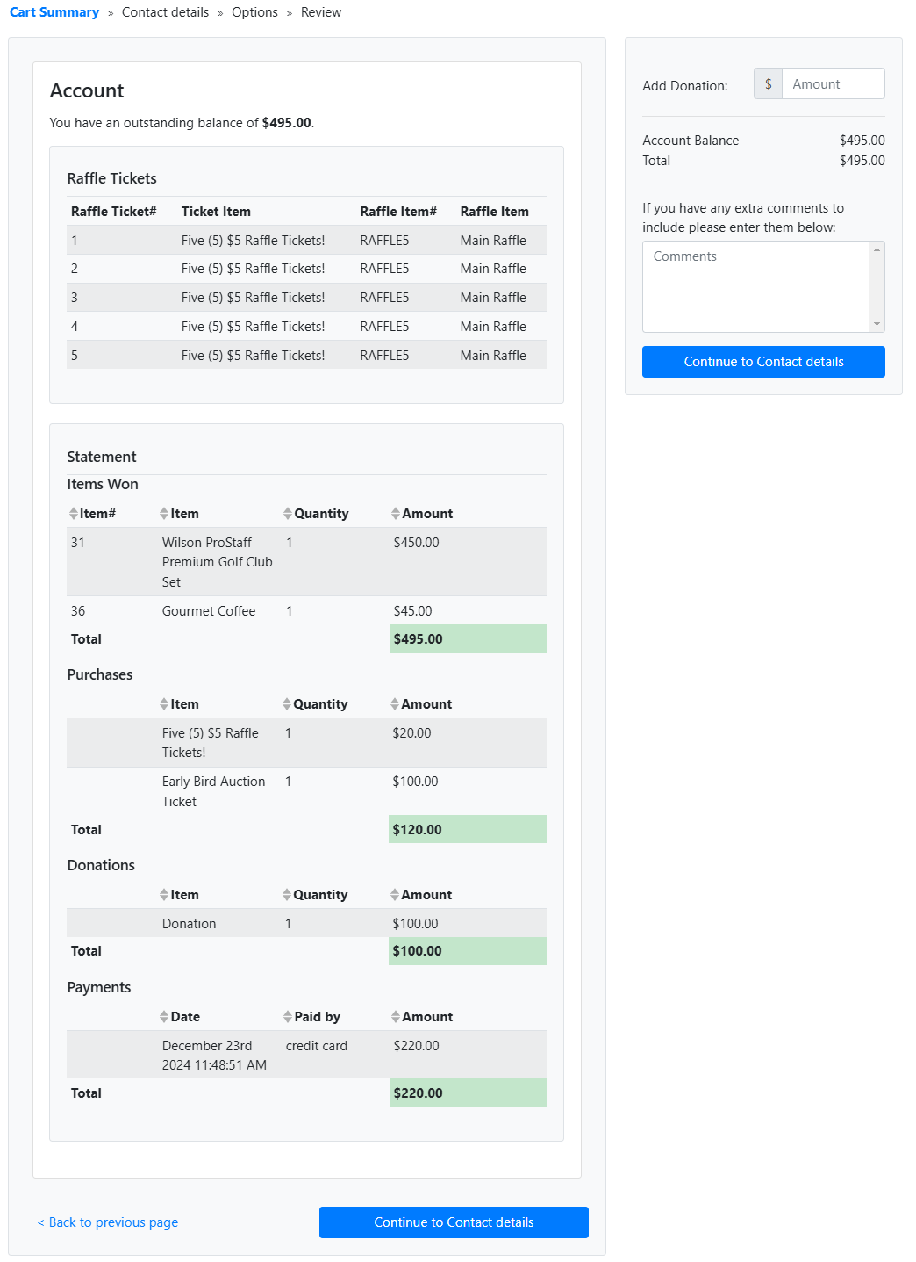The width and height of the screenshot is (916, 1262).
Task: Sort Payments table by Paid by column
Action: coord(312,1017)
